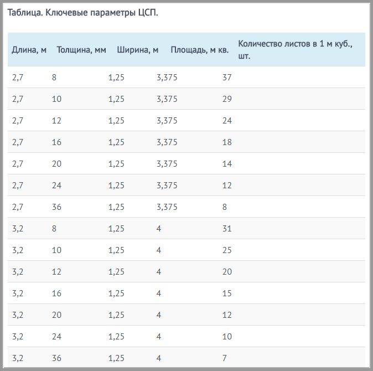373x371 pixels.
Task: Click thickness value 36 in the 2,7 length row
Action: [56, 207]
